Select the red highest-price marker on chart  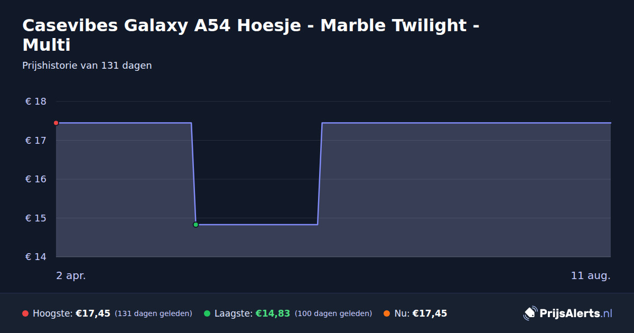(56, 123)
